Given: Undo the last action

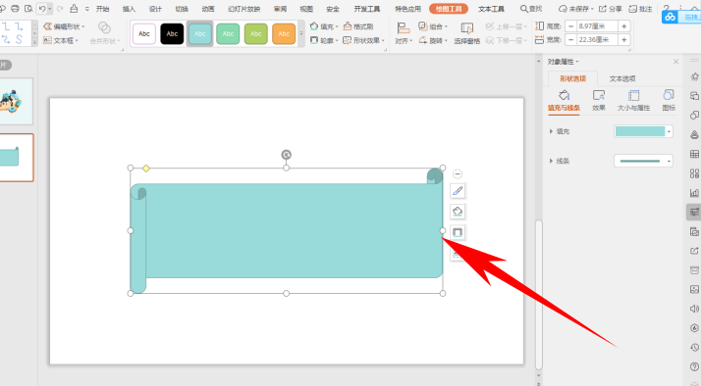Looking at the screenshot, I should 41,9.
